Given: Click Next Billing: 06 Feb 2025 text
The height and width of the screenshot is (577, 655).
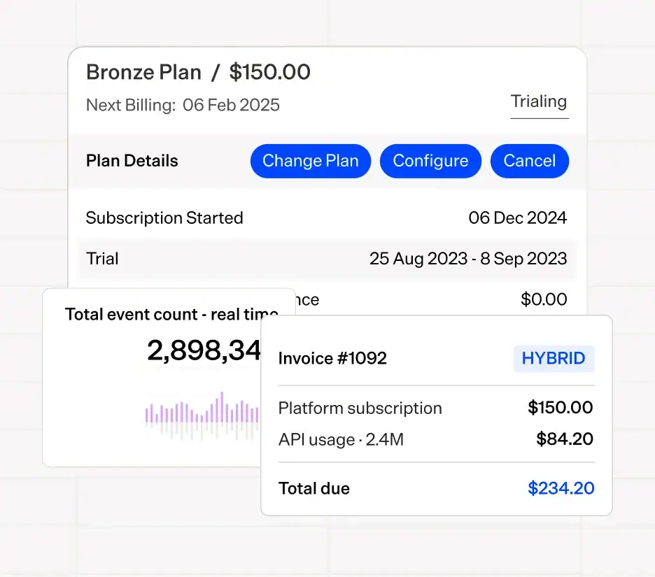Looking at the screenshot, I should pyautogui.click(x=183, y=105).
